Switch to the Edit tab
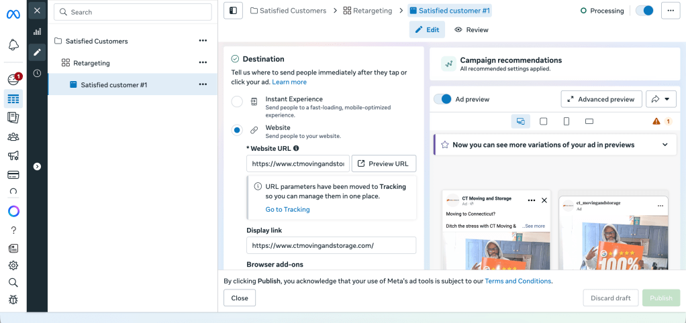The image size is (686, 323). [x=427, y=29]
